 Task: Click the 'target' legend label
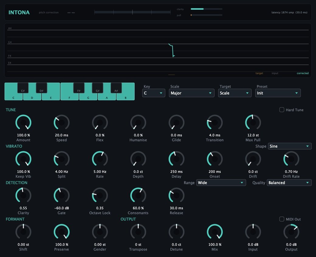(x=259, y=73)
